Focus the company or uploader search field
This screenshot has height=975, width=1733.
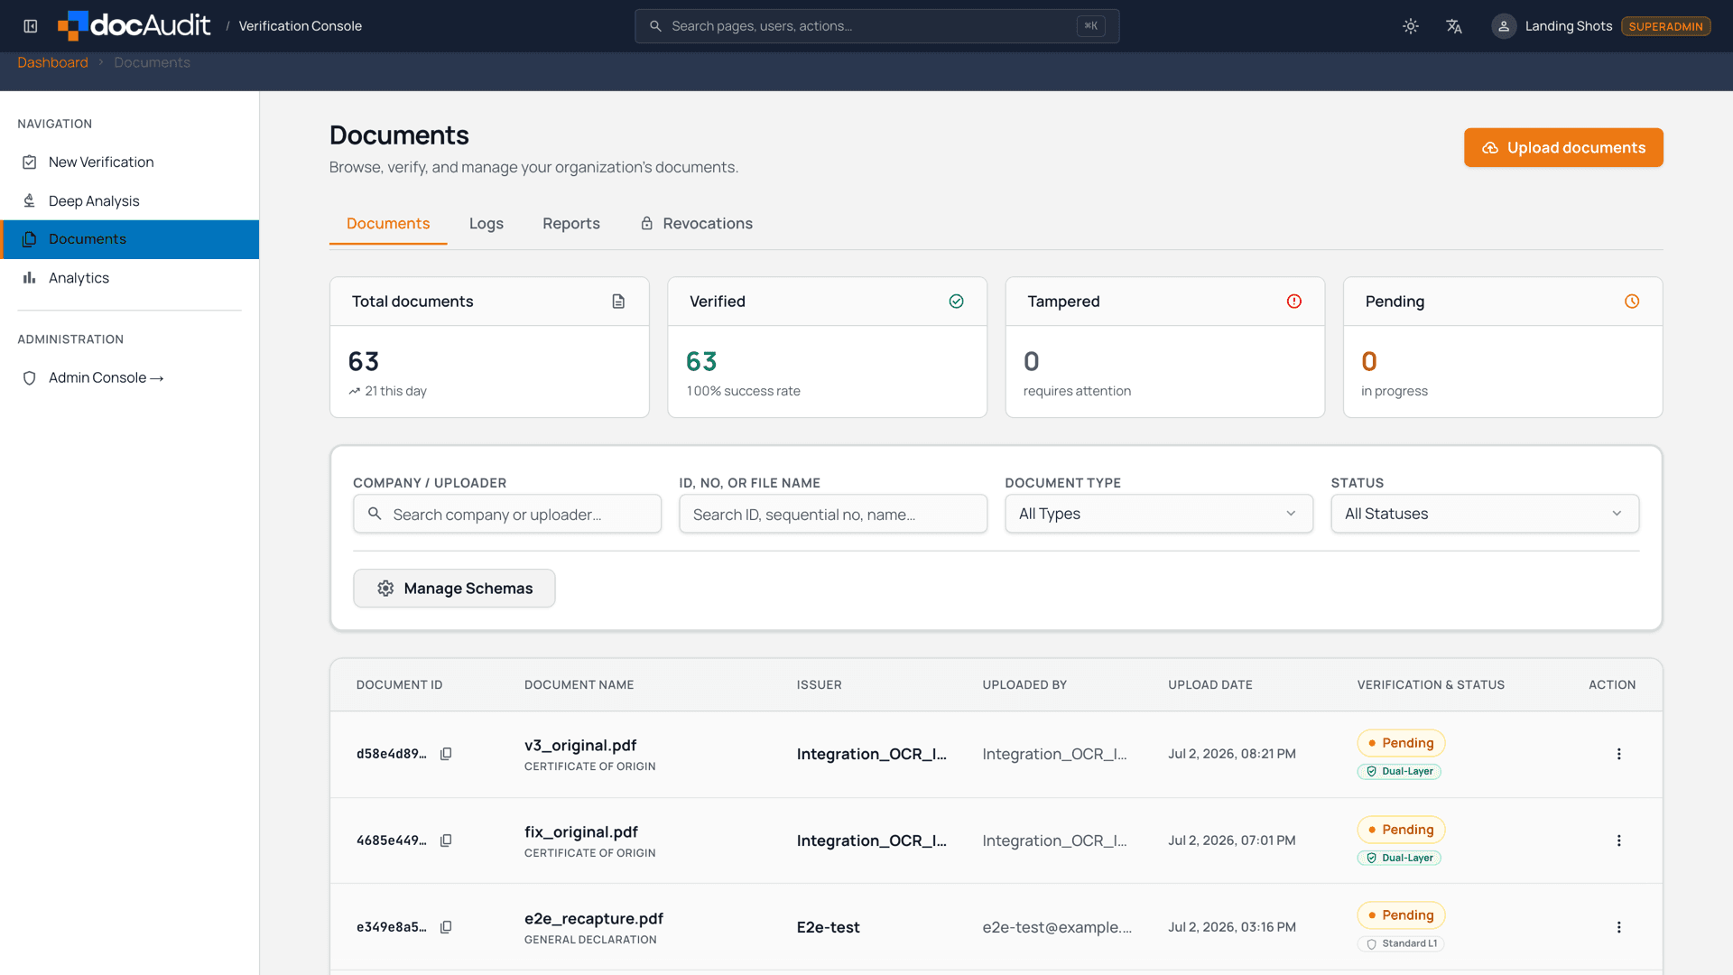coord(507,514)
